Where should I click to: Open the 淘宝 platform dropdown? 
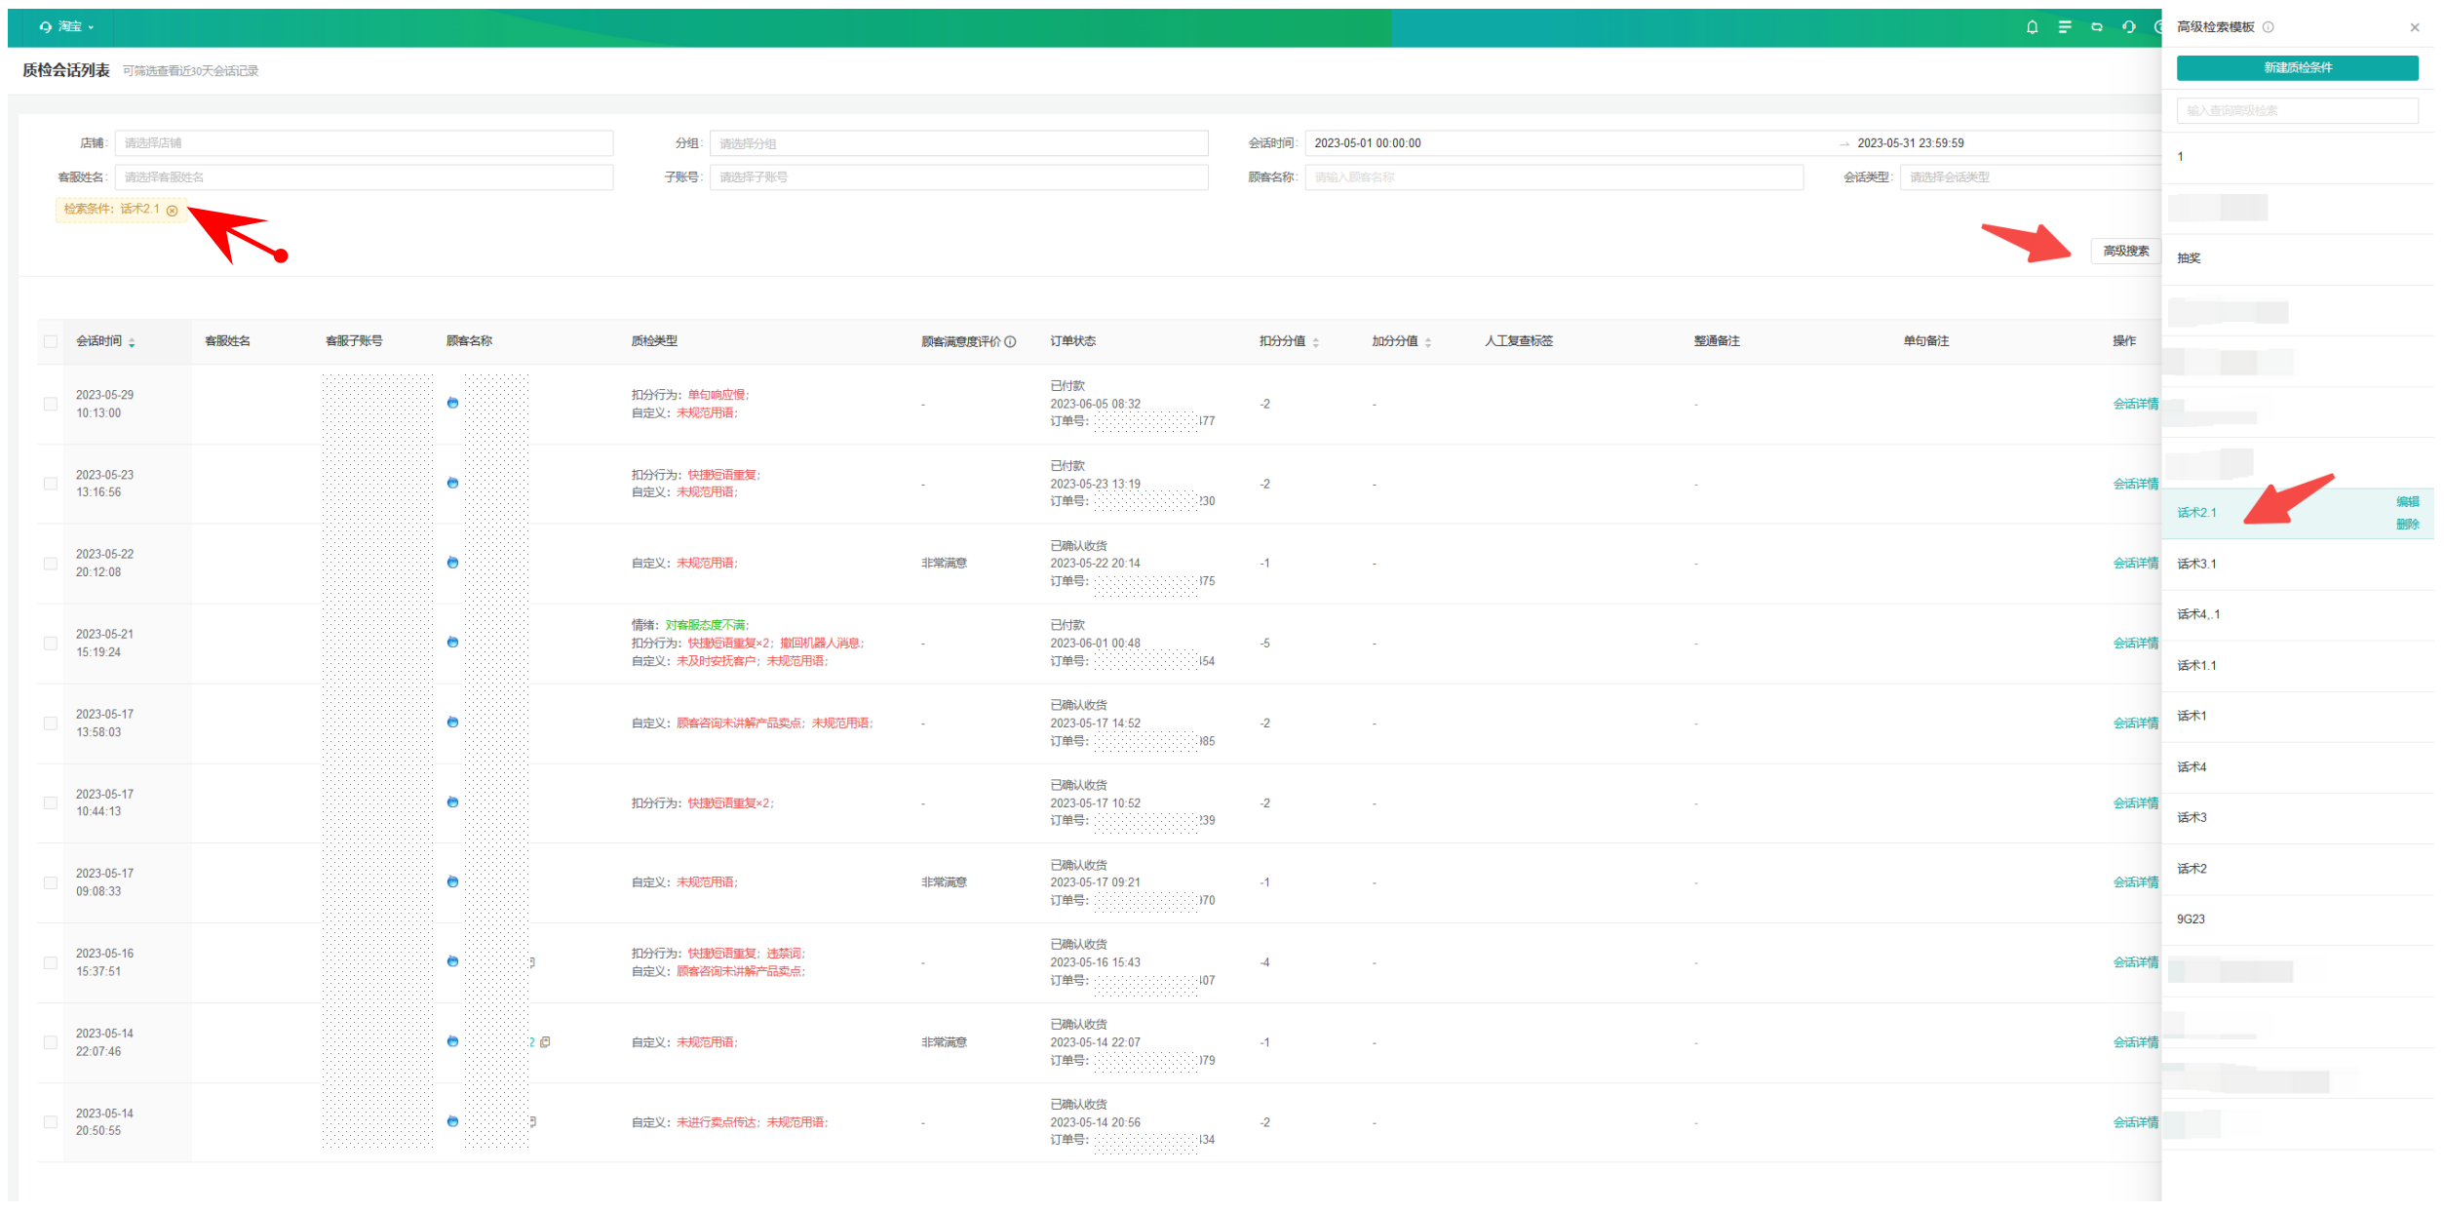click(x=67, y=27)
